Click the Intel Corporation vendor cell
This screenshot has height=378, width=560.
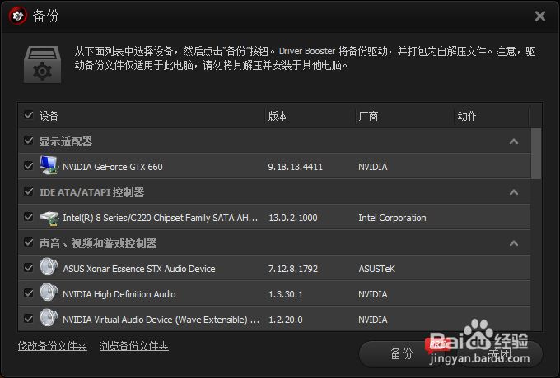(392, 218)
